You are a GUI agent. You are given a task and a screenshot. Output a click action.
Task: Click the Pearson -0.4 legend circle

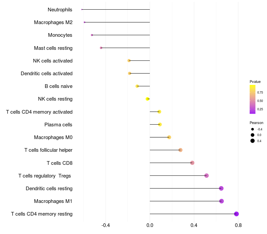pyautogui.click(x=253, y=129)
